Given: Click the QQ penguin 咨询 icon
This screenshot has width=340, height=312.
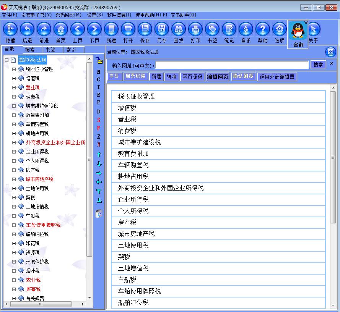Looking at the screenshot, I should click(x=298, y=32).
